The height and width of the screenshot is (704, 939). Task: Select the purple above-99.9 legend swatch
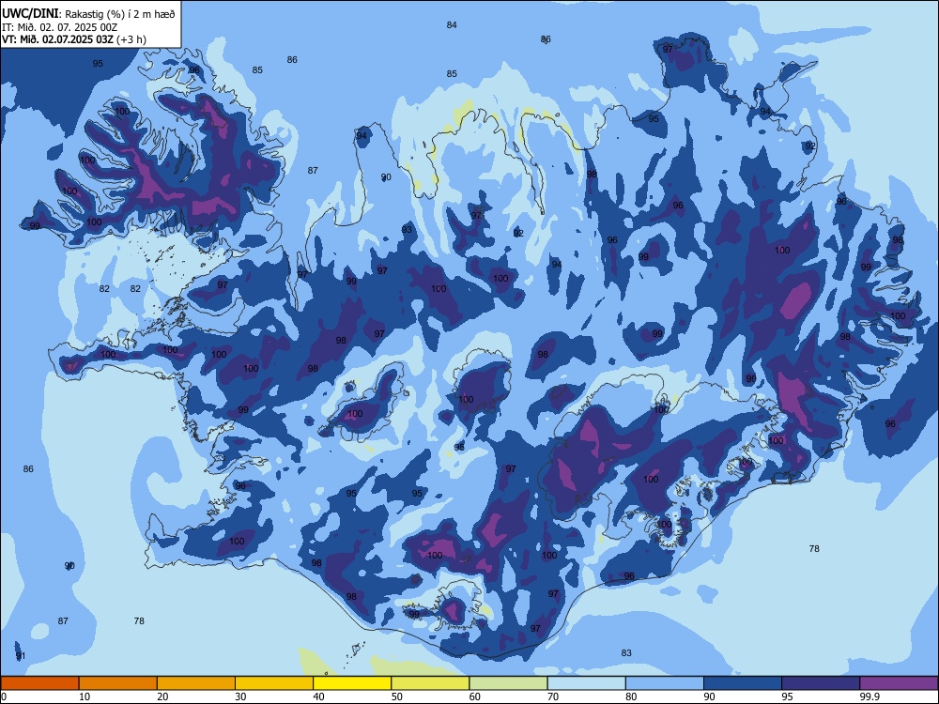[899, 683]
